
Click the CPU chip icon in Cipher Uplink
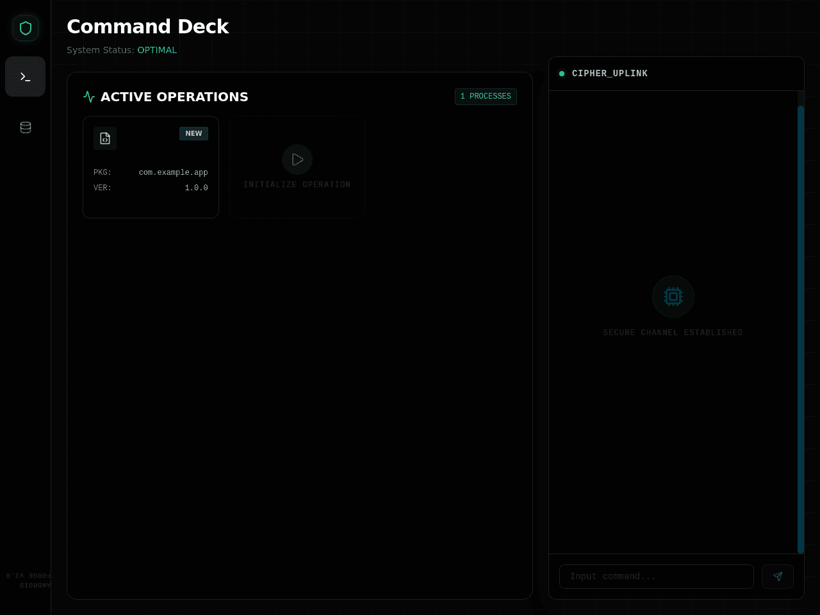coord(673,297)
